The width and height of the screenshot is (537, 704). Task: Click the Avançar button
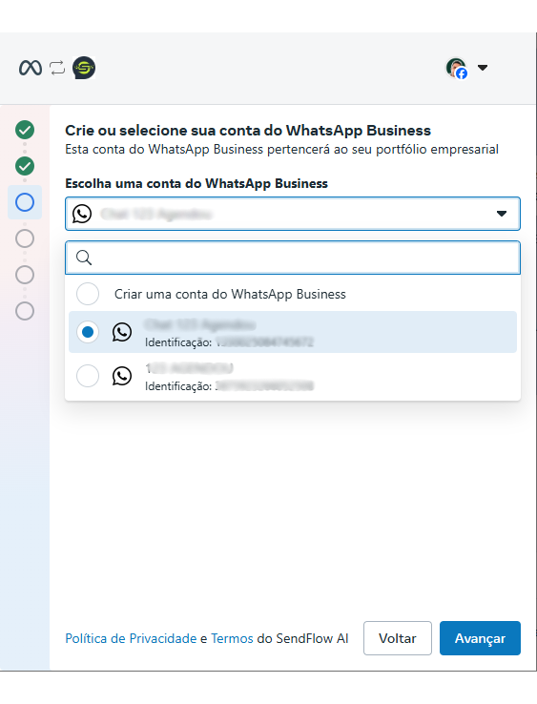click(x=480, y=638)
